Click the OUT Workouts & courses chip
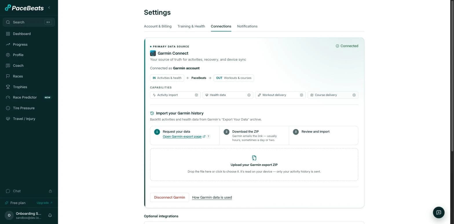The image size is (454, 224). 234,78
